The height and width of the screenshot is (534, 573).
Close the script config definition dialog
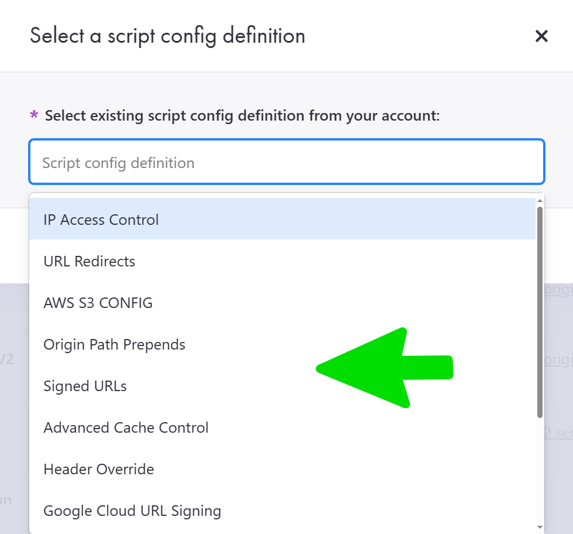click(x=541, y=36)
